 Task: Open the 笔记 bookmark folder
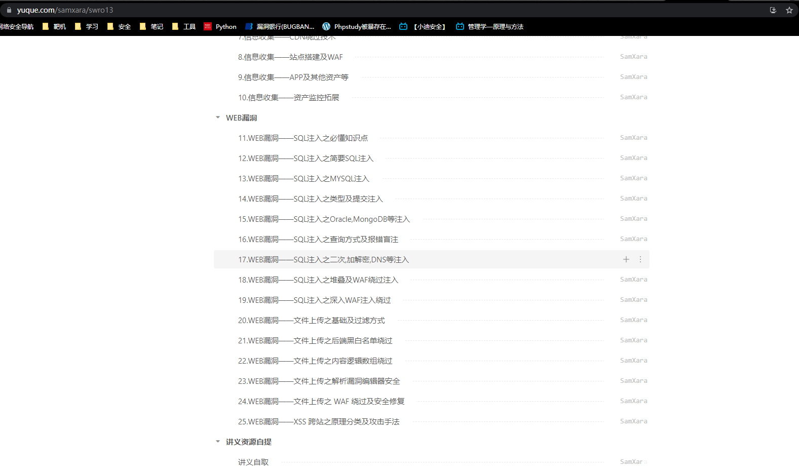click(x=151, y=26)
